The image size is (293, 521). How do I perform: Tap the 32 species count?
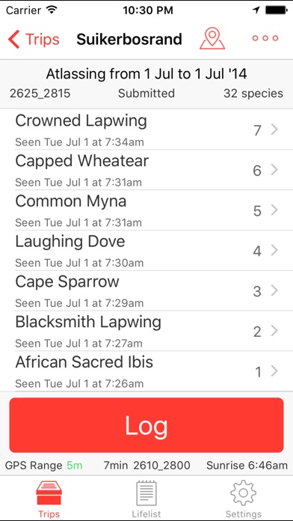253,94
